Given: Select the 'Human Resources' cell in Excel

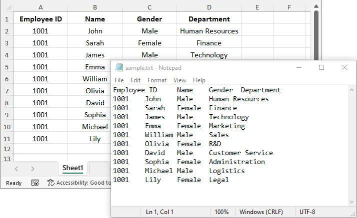Looking at the screenshot, I should 209,31.
